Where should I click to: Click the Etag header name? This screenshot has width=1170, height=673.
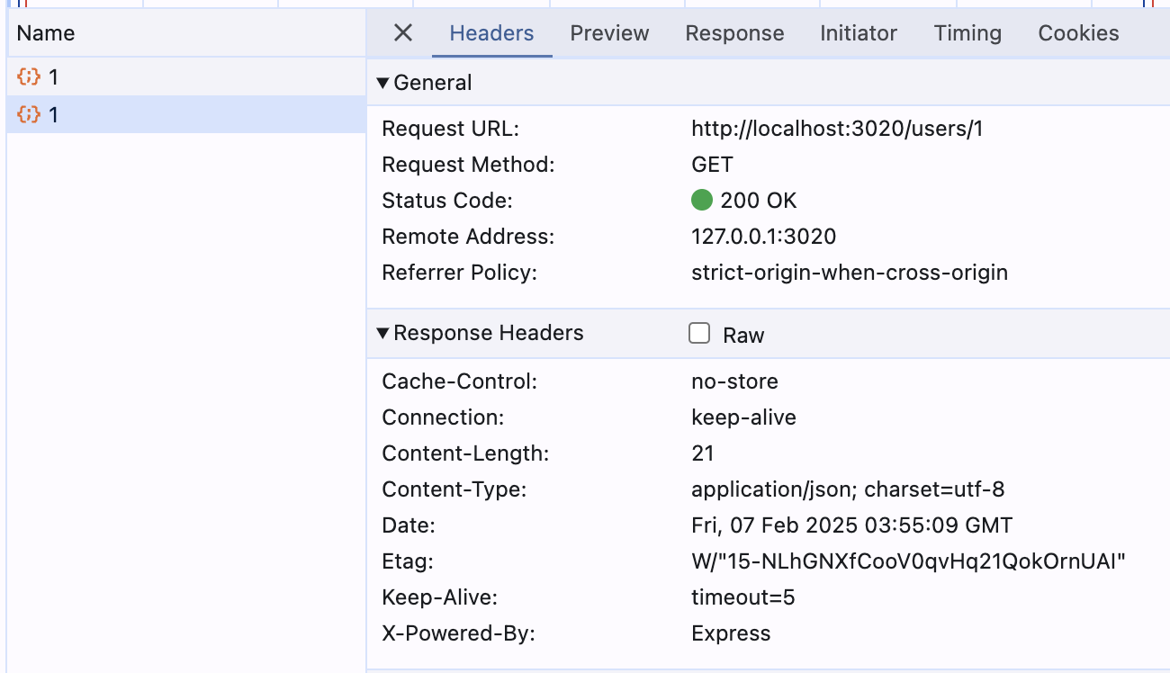coord(408,561)
